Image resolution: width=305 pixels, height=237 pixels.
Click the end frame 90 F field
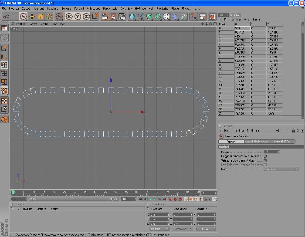(x=129, y=199)
